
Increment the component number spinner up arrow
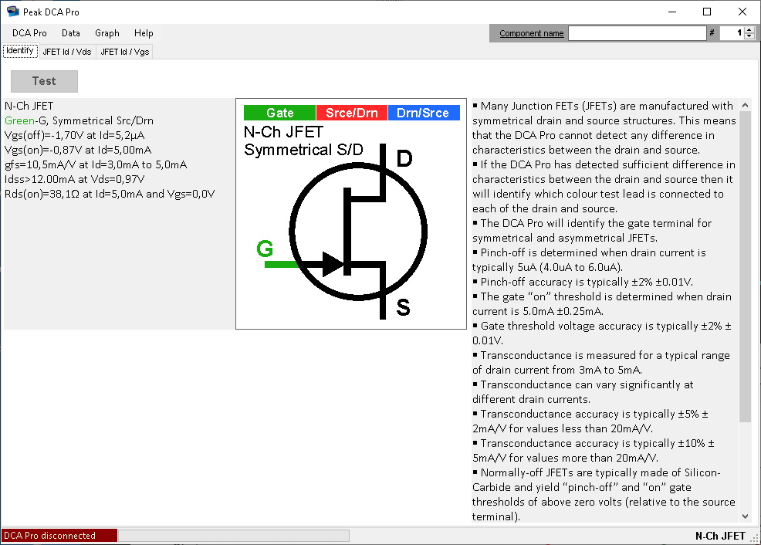749,30
